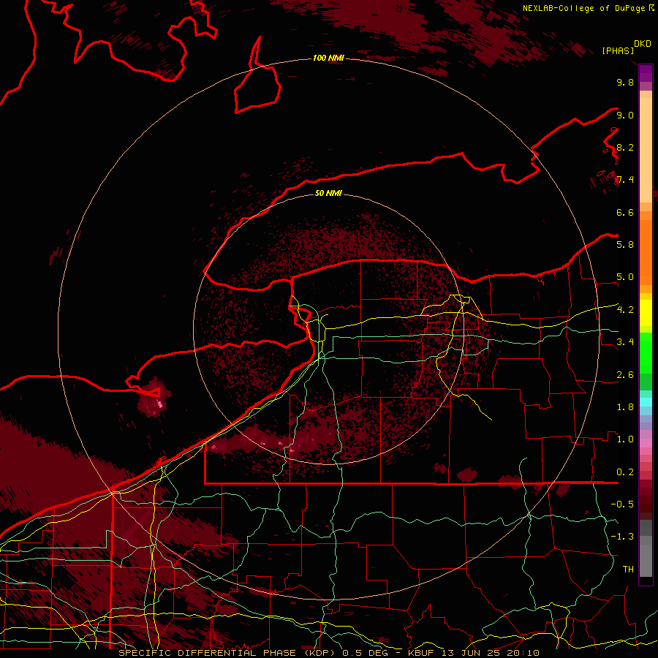Click the 1.0 value on the scale

tap(624, 439)
